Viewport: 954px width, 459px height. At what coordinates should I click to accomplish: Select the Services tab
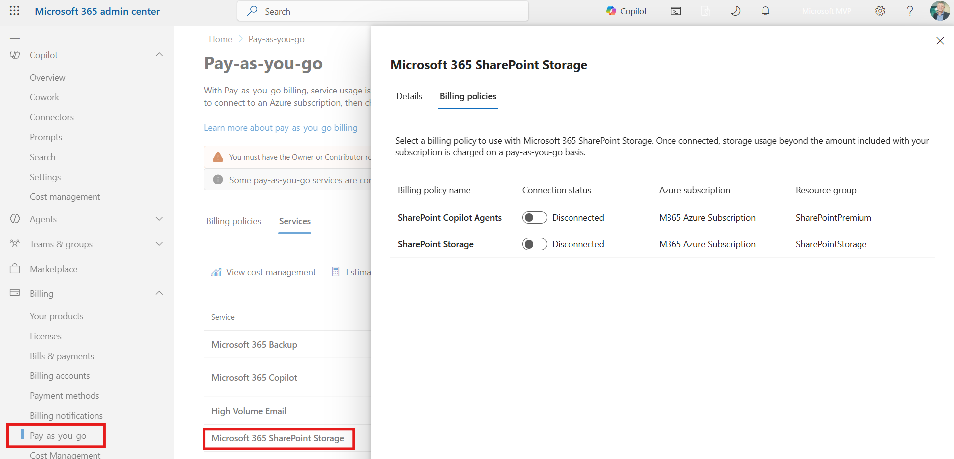coord(295,221)
